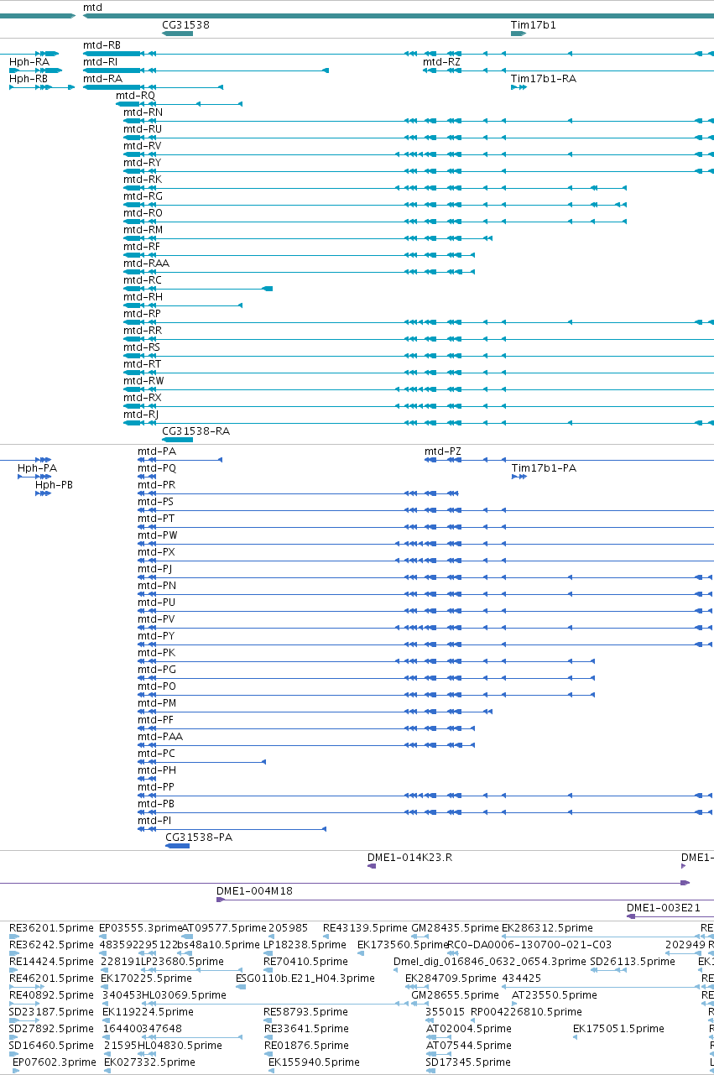This screenshot has width=714, height=1075.
Task: Click the RE36242.5prime EST label
Action: pyautogui.click(x=52, y=944)
